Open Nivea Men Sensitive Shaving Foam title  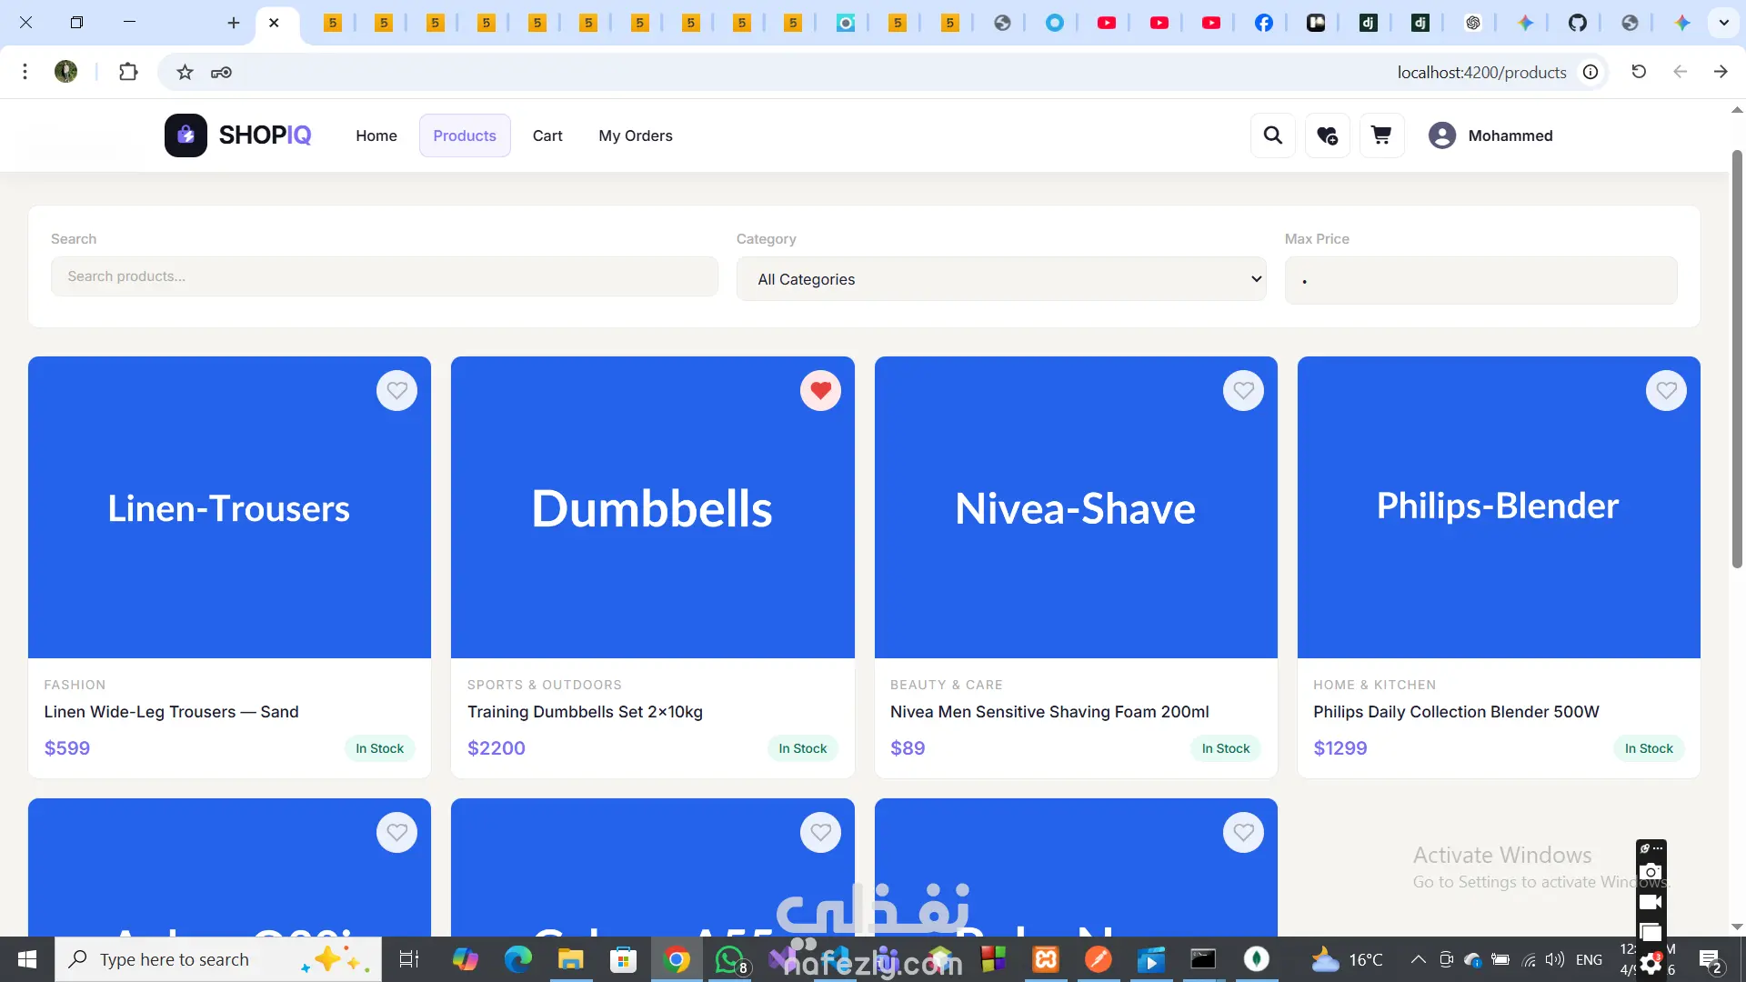(x=1049, y=712)
